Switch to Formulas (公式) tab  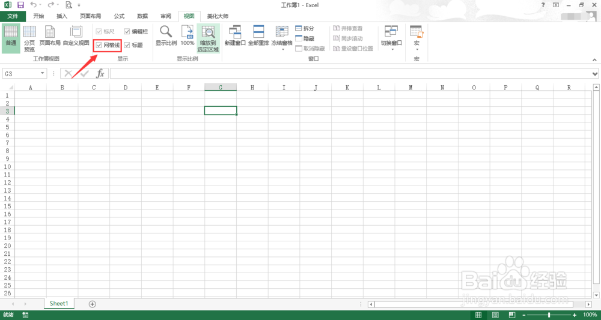tap(119, 16)
